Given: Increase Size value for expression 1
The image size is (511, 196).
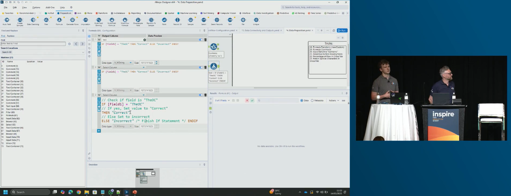Looking at the screenshot, I should [157, 62].
